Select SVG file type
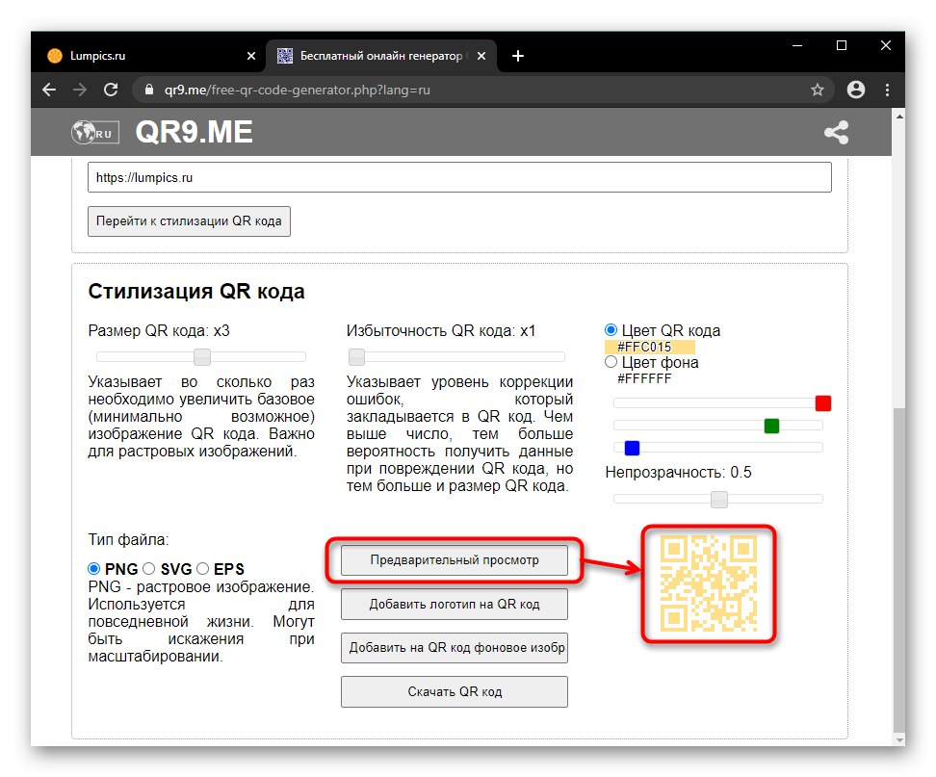 pos(148,569)
